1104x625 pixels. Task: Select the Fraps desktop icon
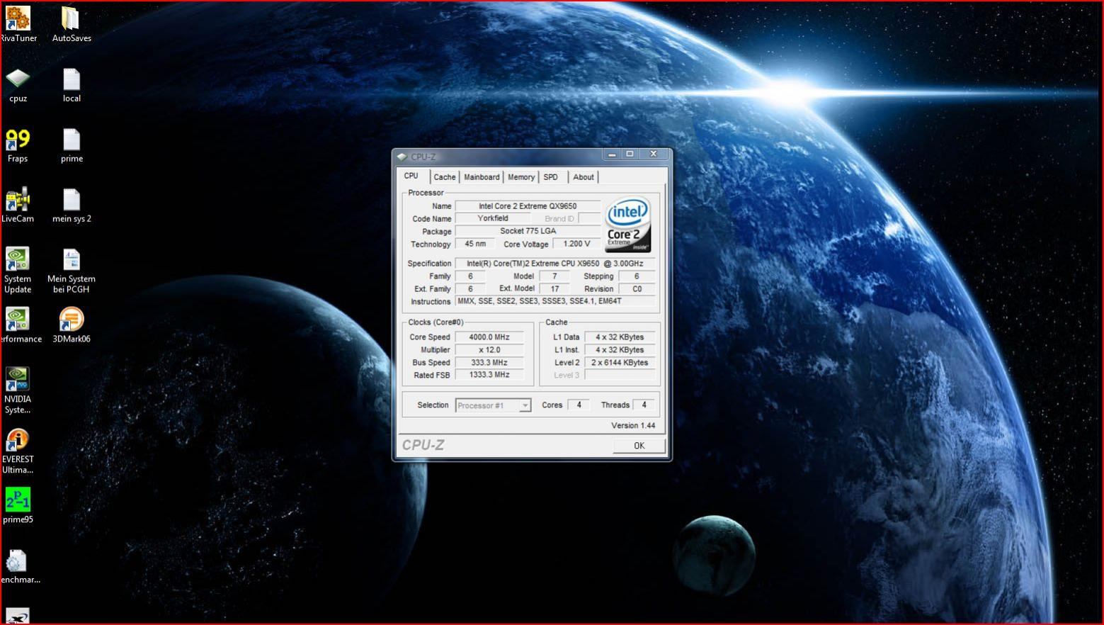(x=18, y=145)
